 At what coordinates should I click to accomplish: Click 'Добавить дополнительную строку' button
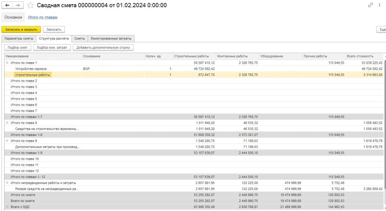pos(103,47)
